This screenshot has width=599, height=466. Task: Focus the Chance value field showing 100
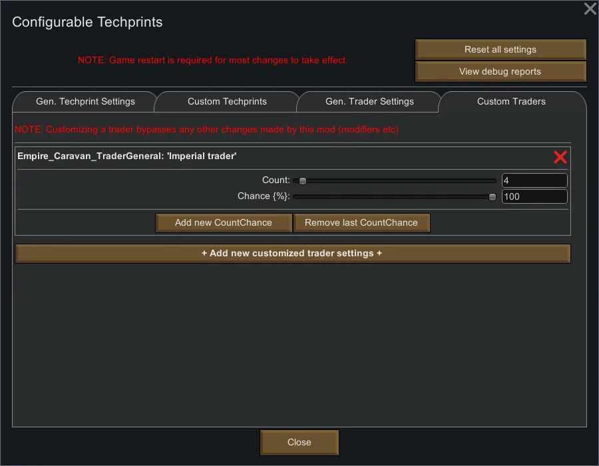pyautogui.click(x=534, y=196)
